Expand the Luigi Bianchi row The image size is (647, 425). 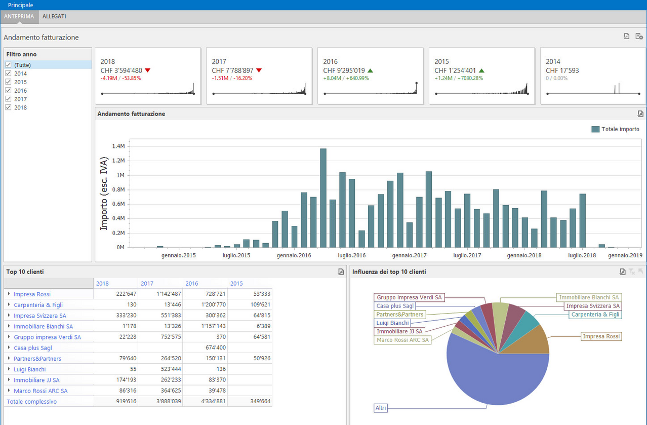click(9, 369)
